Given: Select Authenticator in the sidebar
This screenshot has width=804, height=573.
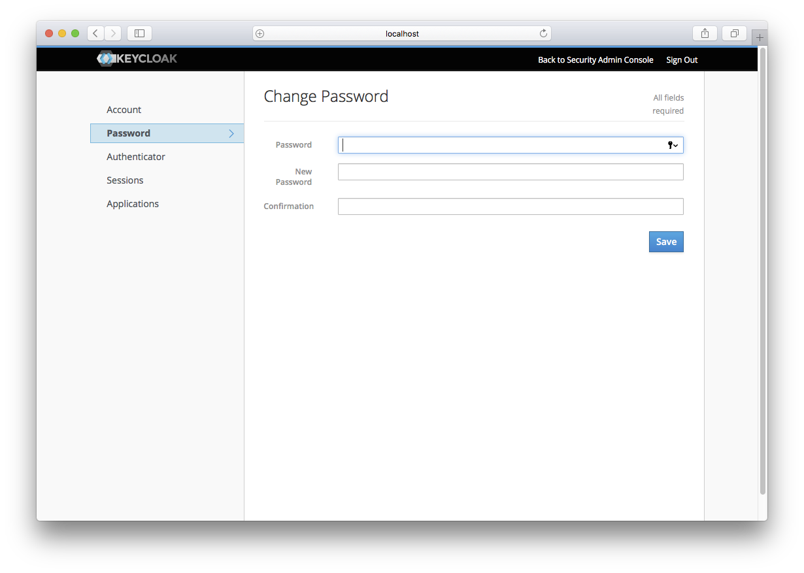Looking at the screenshot, I should pos(136,157).
